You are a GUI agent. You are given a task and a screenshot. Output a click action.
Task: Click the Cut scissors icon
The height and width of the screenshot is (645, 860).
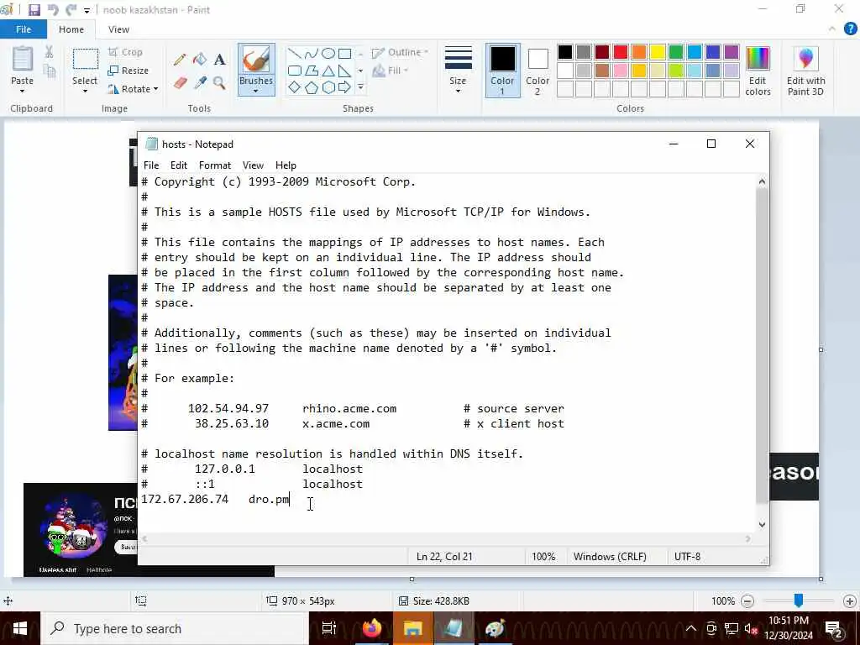point(49,51)
